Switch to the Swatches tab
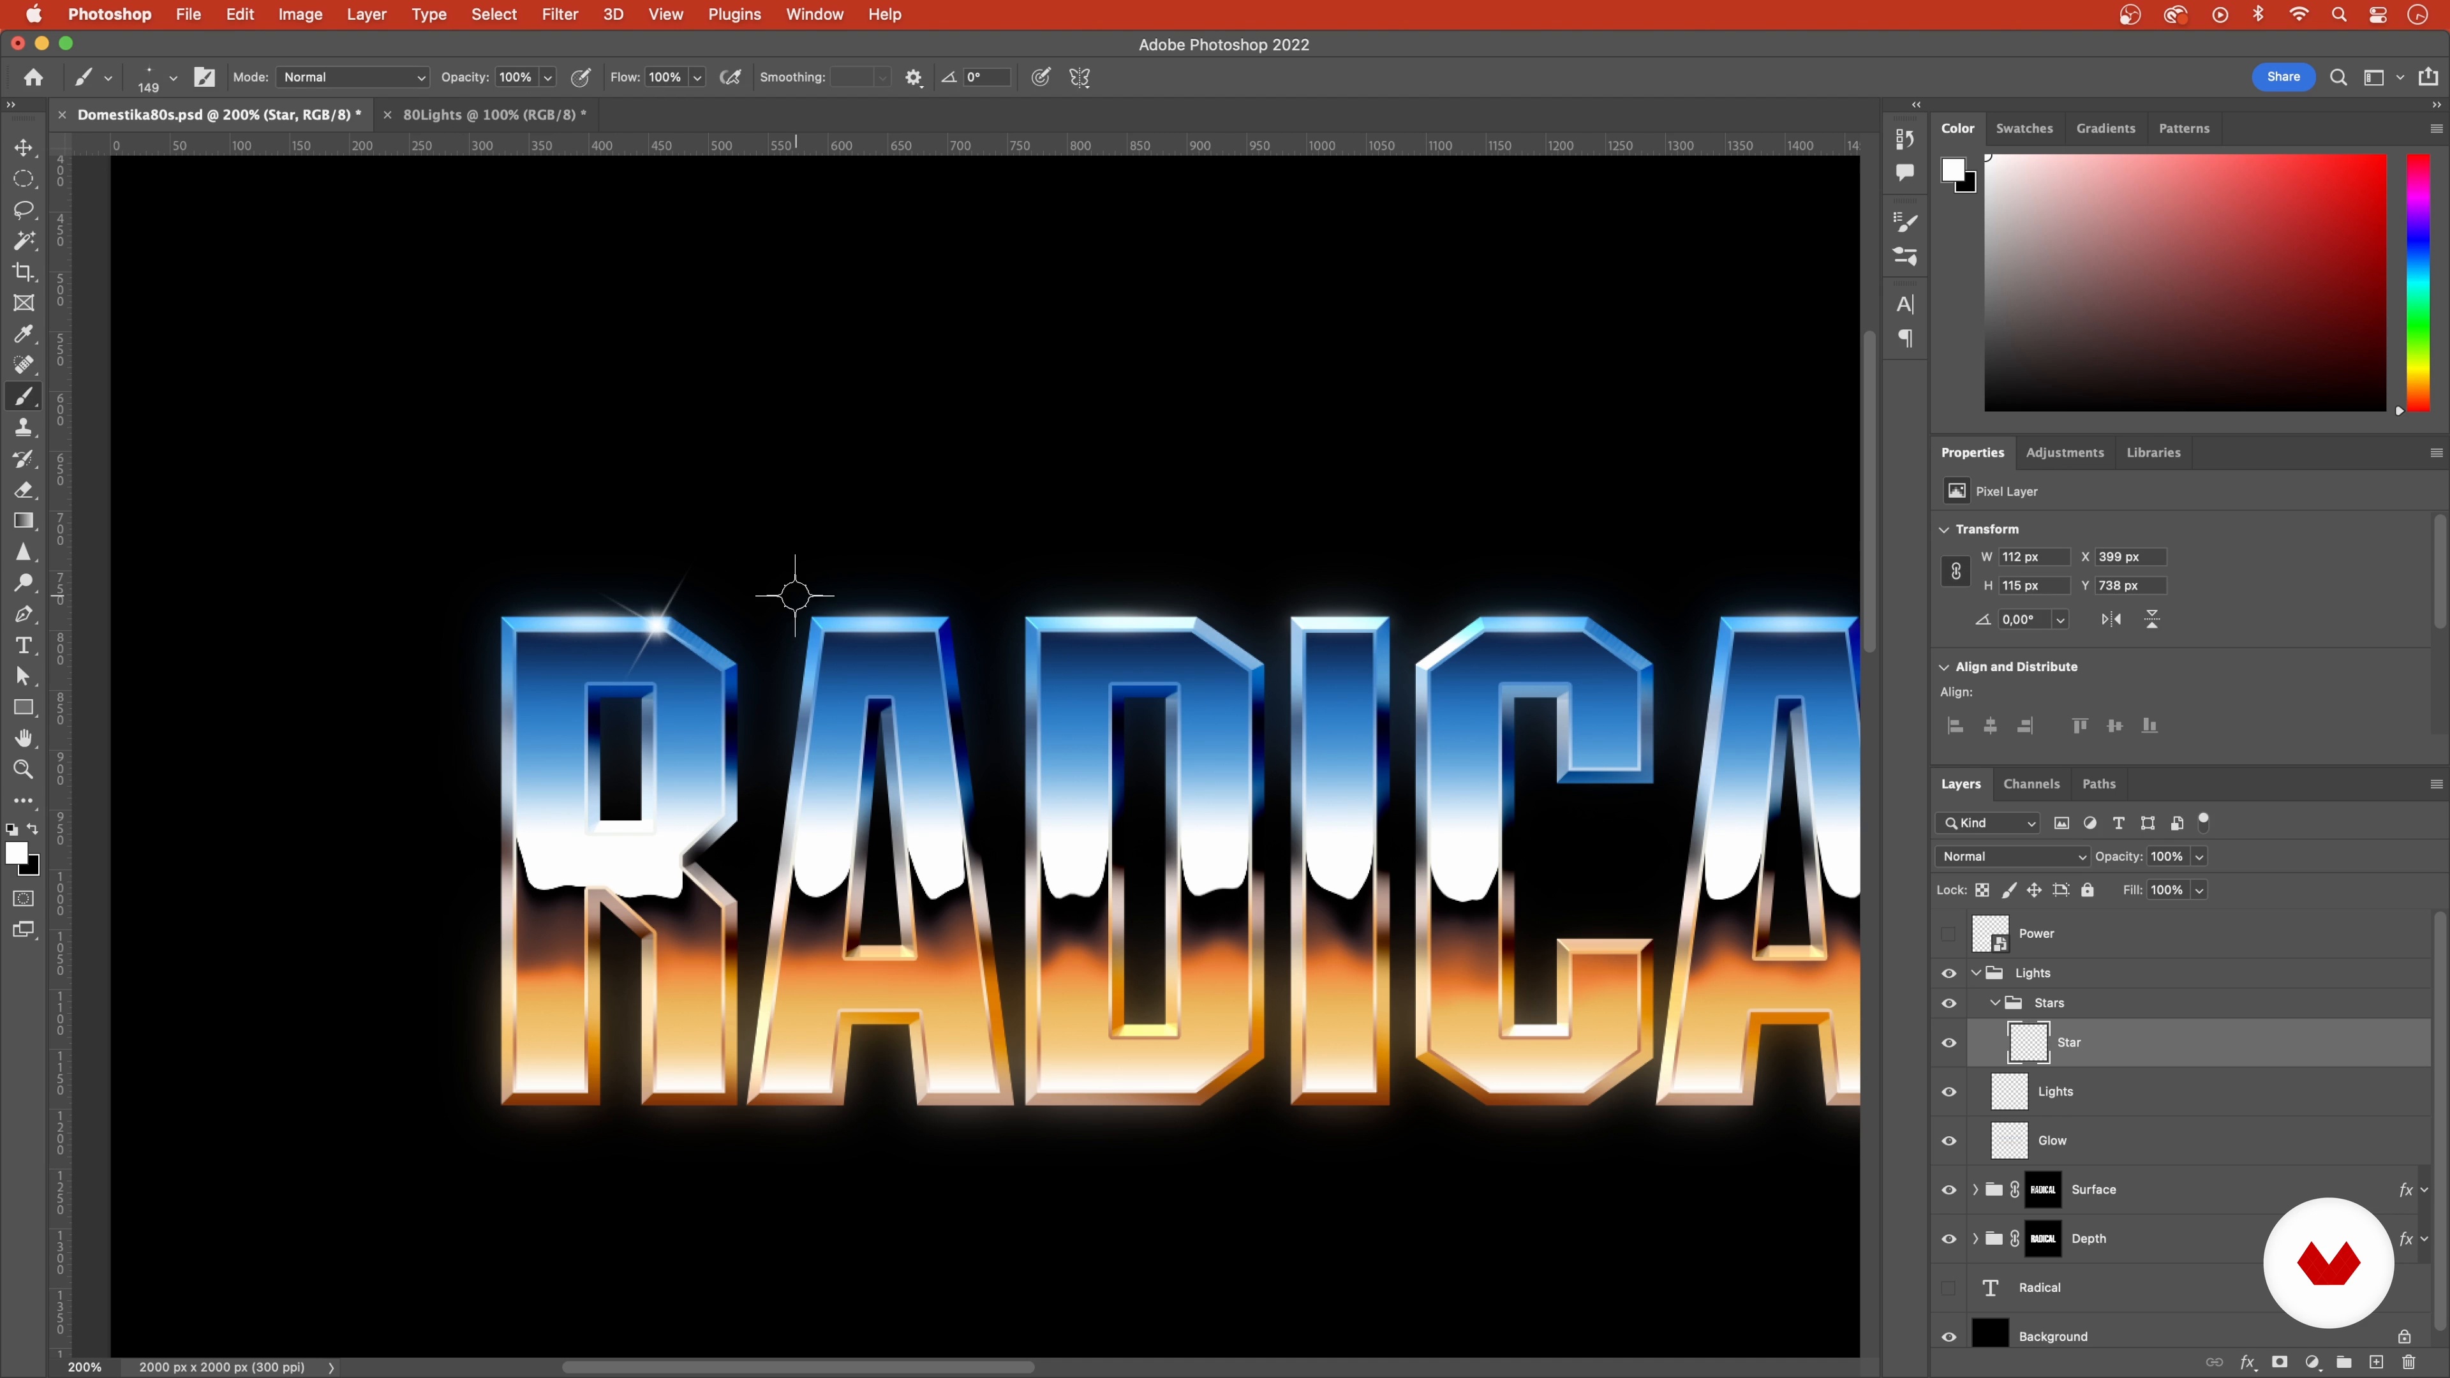 tap(2024, 128)
